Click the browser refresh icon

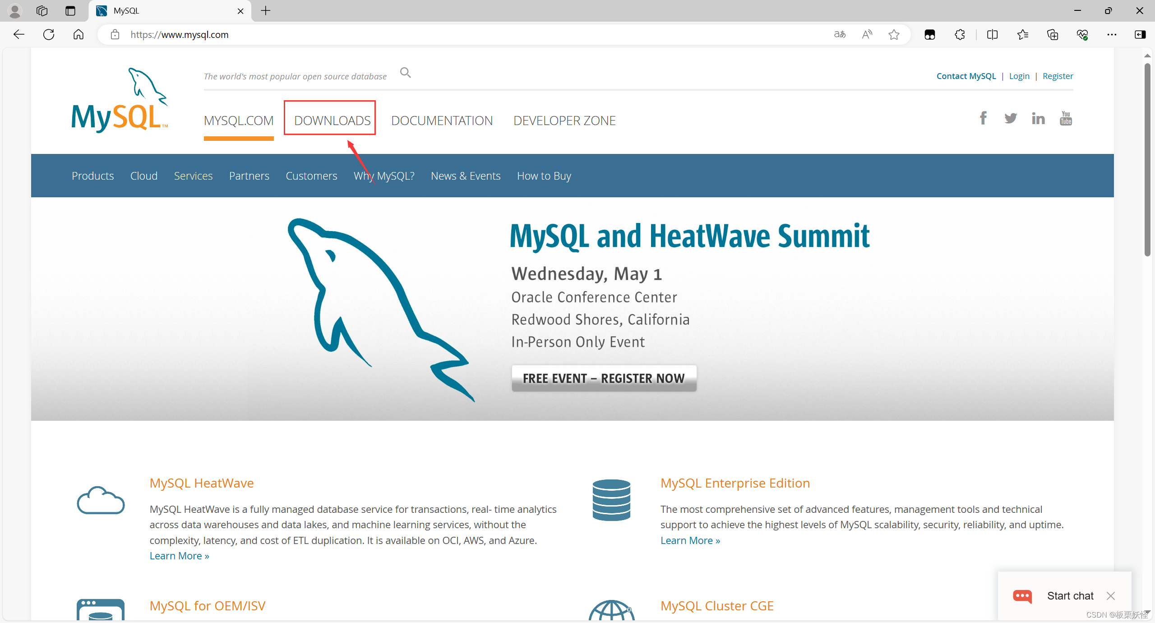48,34
